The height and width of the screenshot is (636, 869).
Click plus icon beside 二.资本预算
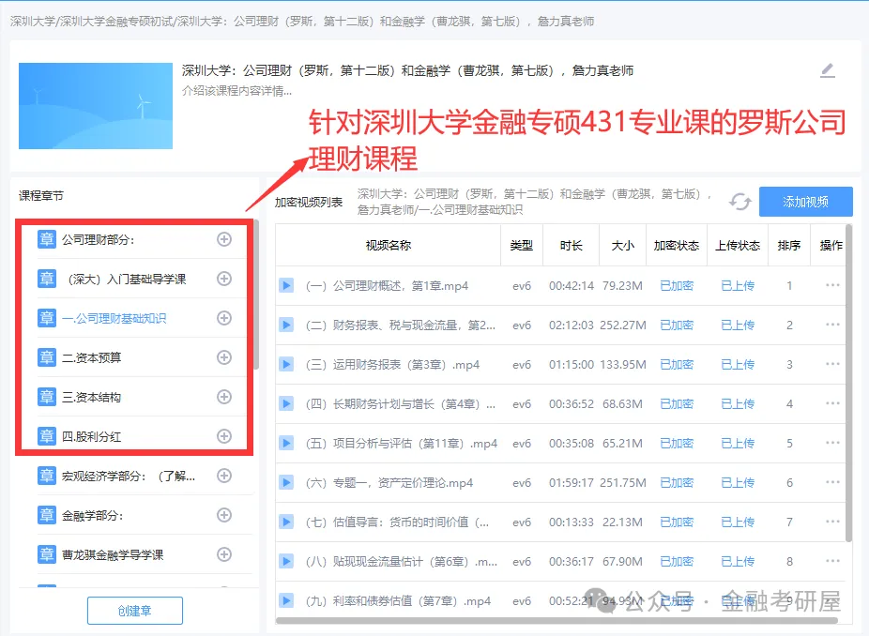(x=224, y=357)
